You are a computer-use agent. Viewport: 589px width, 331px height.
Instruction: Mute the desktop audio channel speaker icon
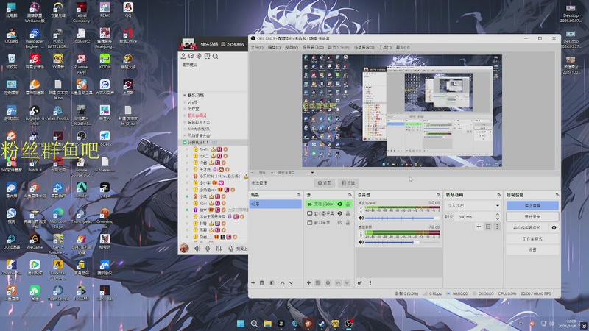click(361, 243)
